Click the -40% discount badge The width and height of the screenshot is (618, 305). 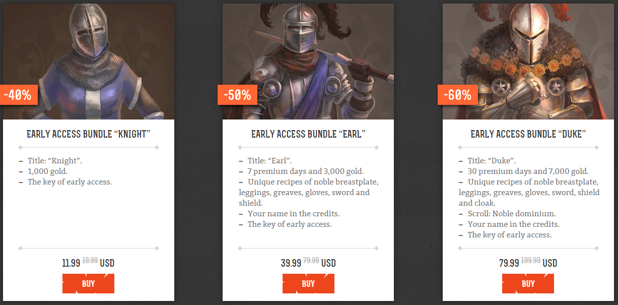click(x=18, y=95)
